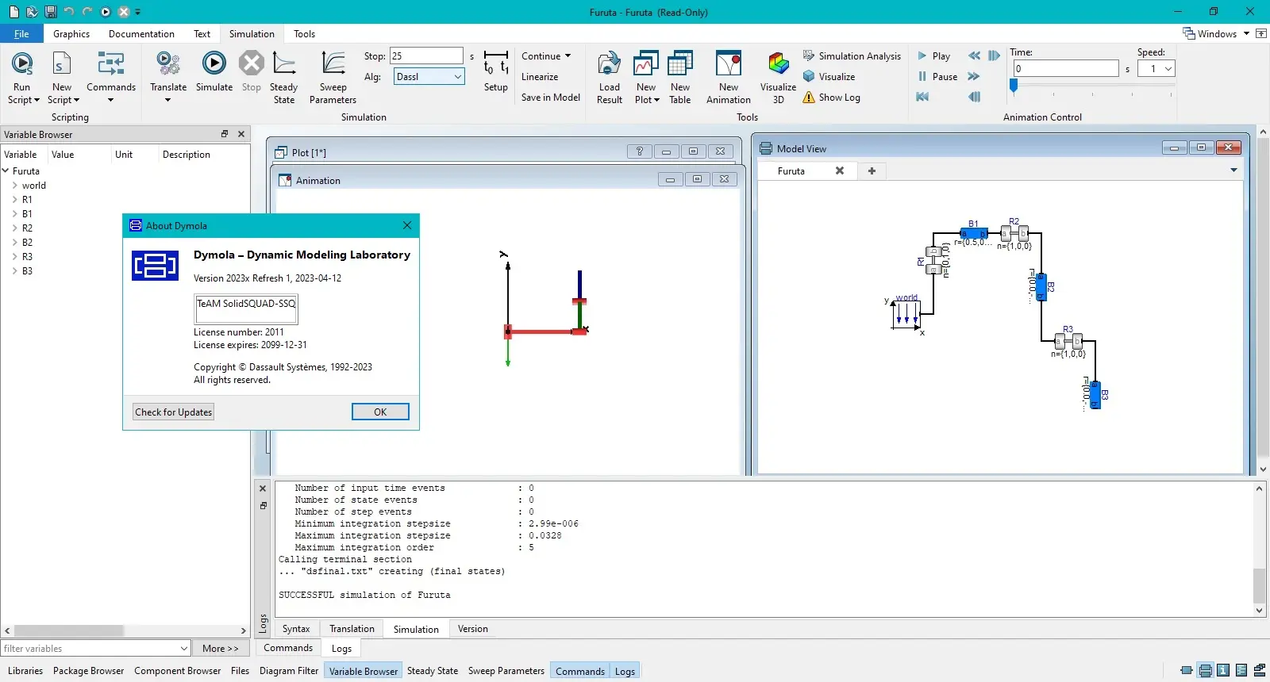Switch to the Graphics ribbon tab
Screen dimensions: 1270x682
coord(71,34)
